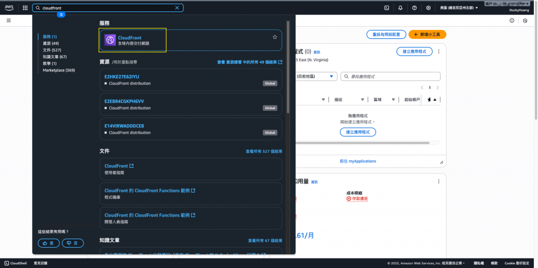
Task: Click 重設為預設配置 button
Action: click(x=386, y=35)
